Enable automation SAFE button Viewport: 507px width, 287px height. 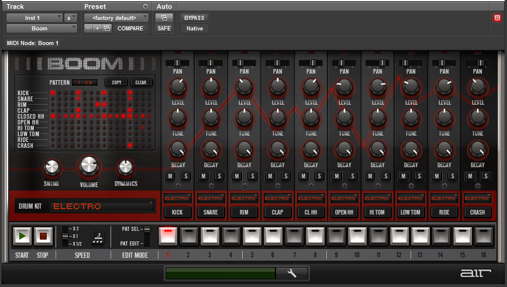(164, 29)
